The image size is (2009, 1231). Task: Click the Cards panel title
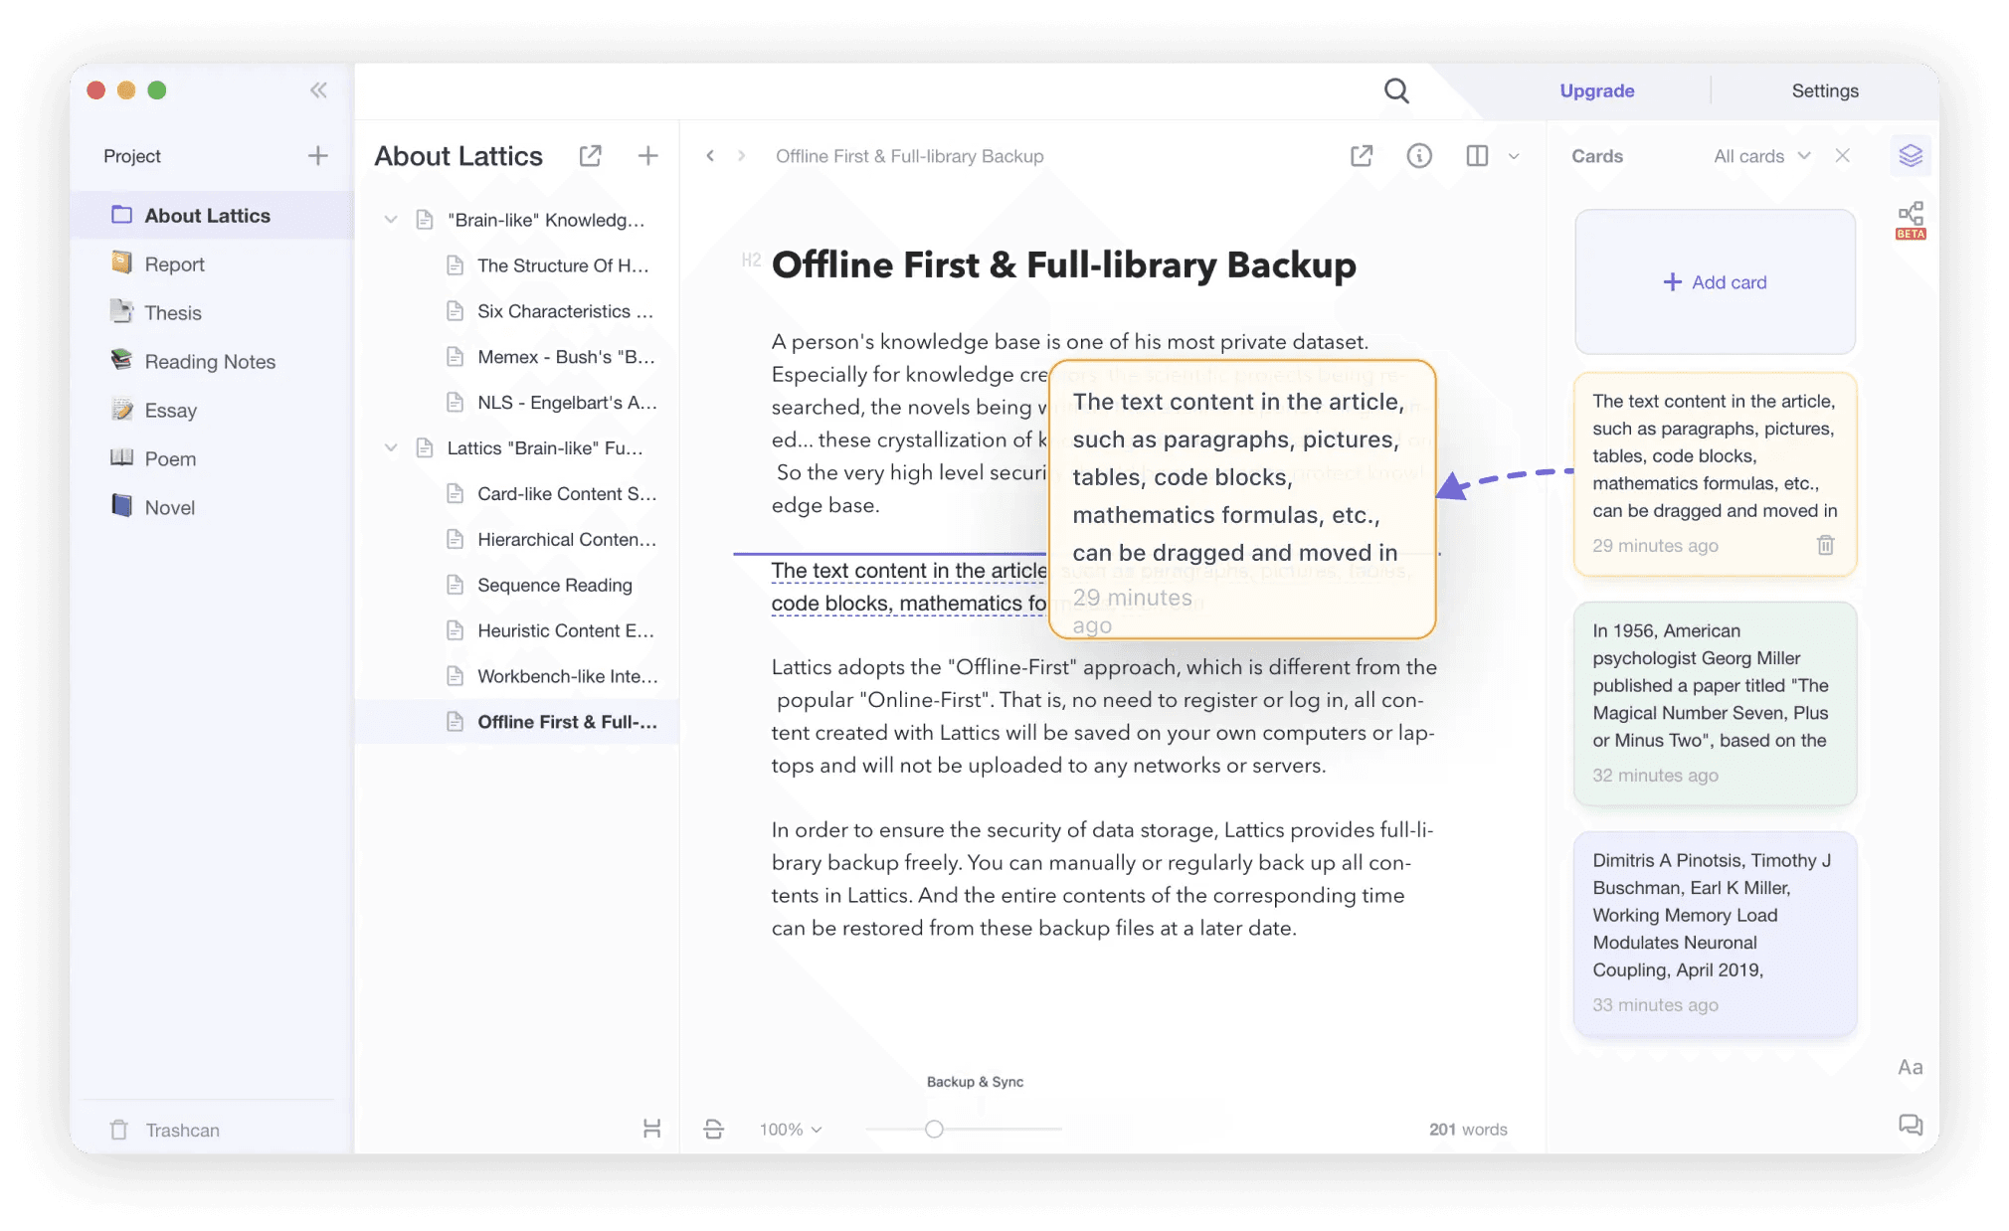pyautogui.click(x=1596, y=156)
